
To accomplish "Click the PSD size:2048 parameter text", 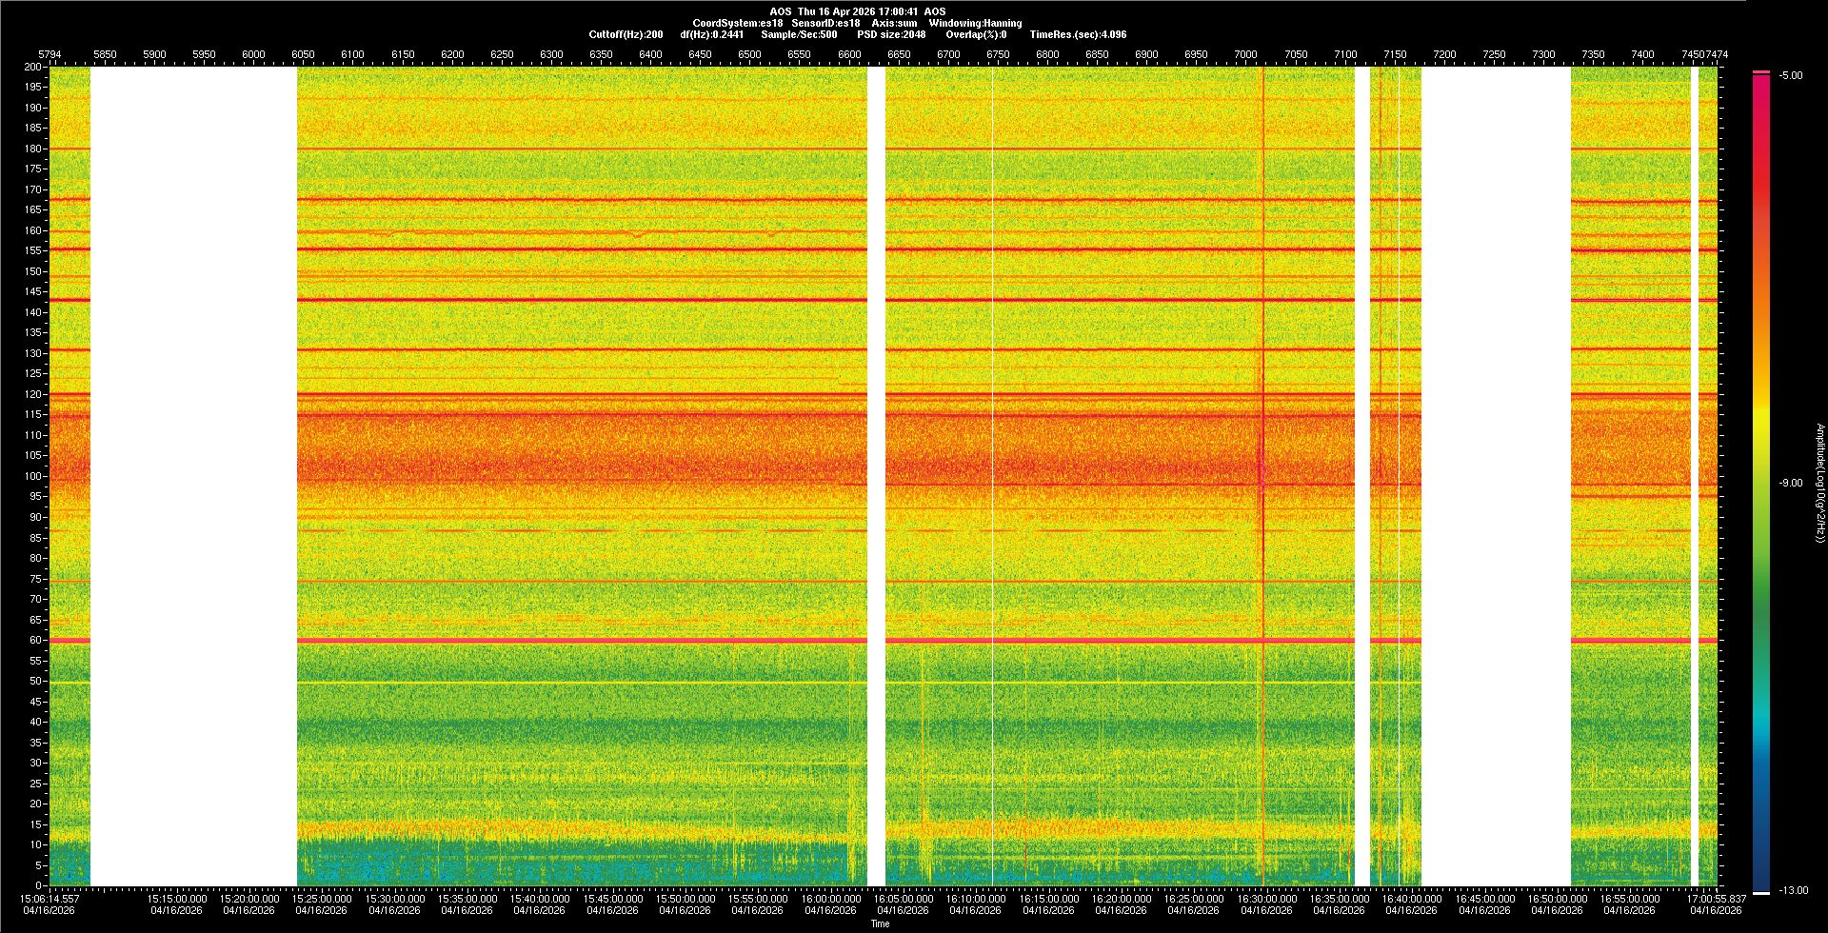I will point(891,34).
